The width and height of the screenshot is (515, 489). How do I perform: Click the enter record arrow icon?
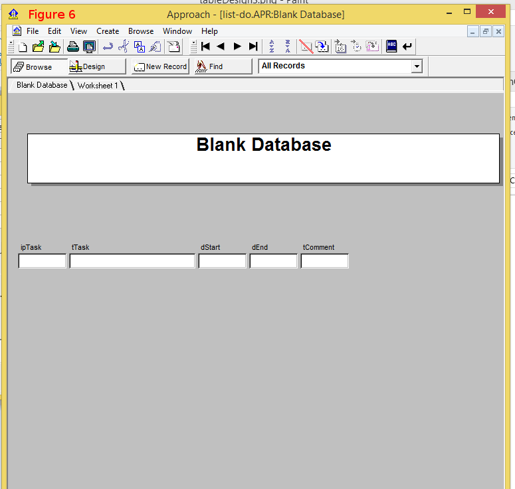coord(407,47)
